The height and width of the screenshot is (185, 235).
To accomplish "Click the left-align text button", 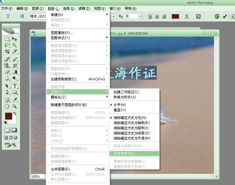I will 150,17.
